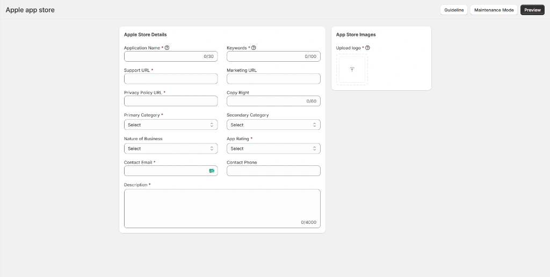Select the 'Apple app store' page title

coord(30,10)
